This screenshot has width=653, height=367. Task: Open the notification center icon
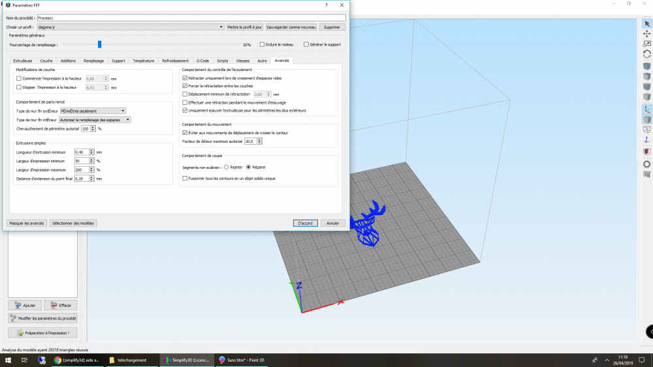point(642,360)
